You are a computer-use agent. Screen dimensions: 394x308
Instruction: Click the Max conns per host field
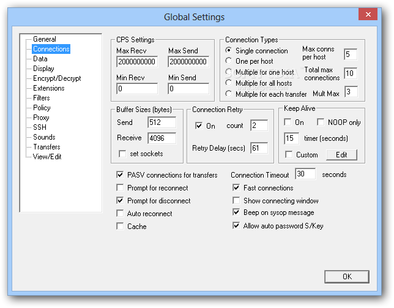[x=351, y=54]
